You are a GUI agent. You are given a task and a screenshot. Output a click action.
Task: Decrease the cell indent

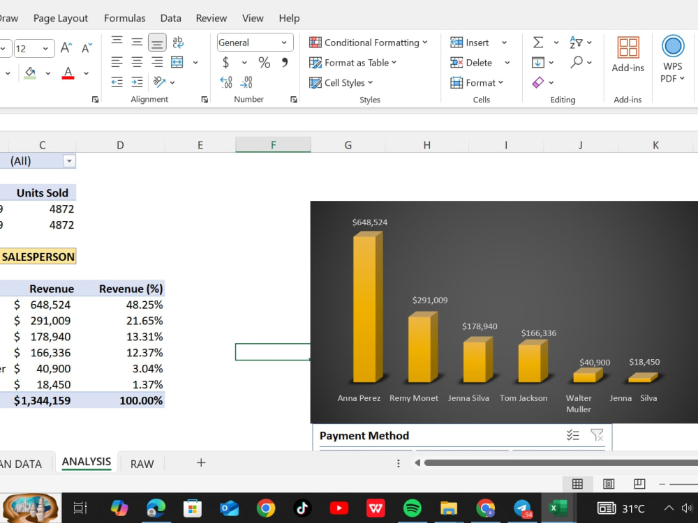pos(117,82)
